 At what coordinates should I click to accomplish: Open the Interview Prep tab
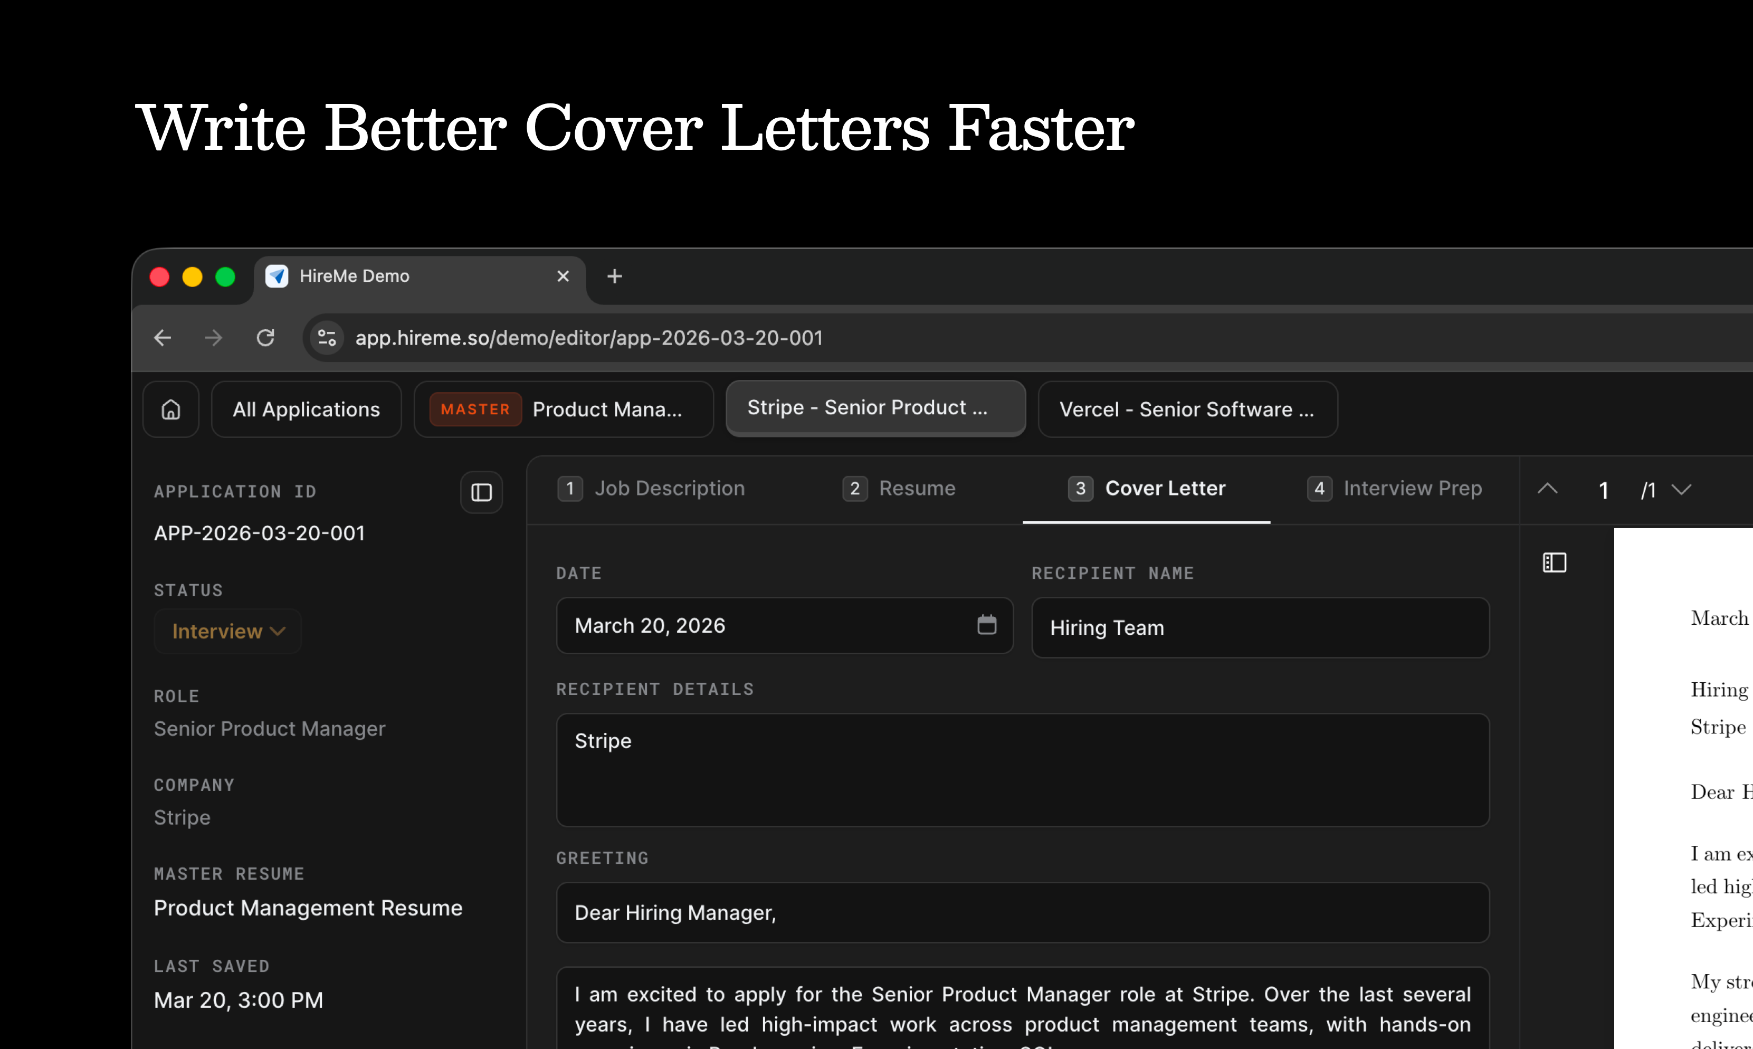pyautogui.click(x=1394, y=489)
